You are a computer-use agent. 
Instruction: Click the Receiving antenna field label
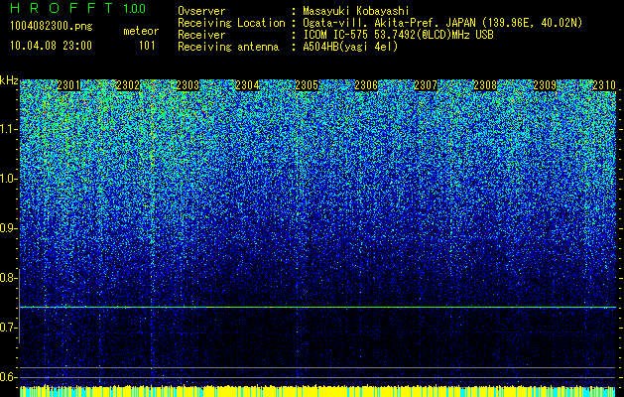(x=228, y=47)
